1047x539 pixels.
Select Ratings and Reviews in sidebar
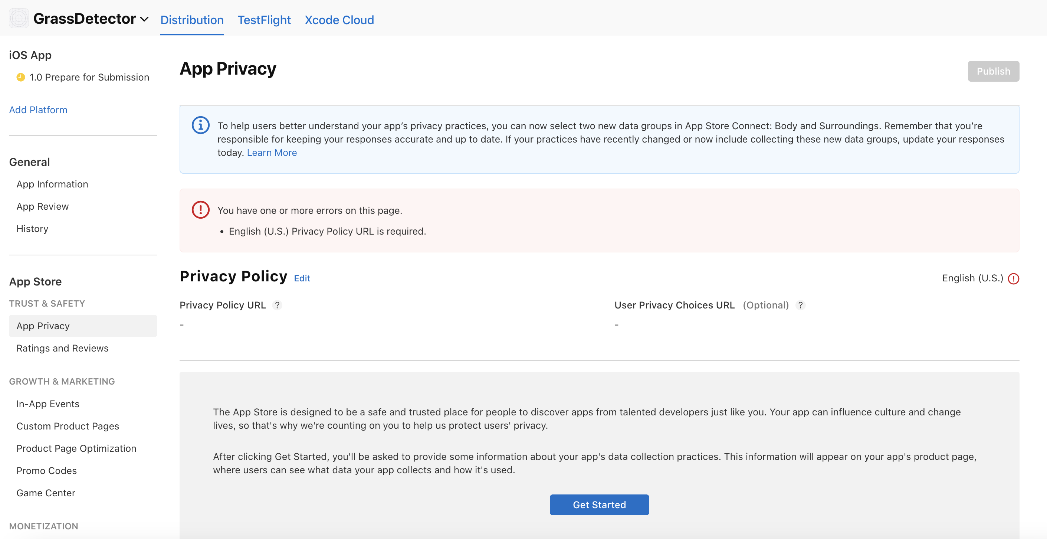coord(62,348)
